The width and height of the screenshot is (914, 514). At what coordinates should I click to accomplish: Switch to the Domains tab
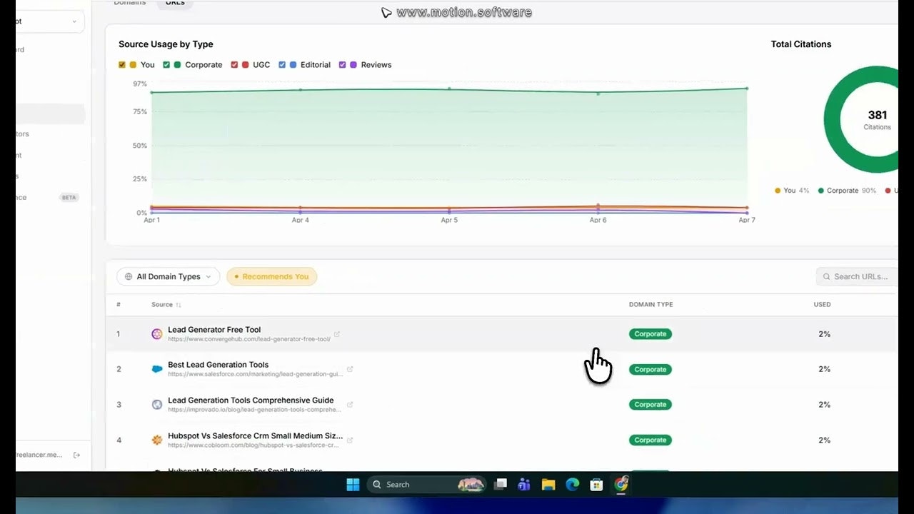pyautogui.click(x=130, y=3)
